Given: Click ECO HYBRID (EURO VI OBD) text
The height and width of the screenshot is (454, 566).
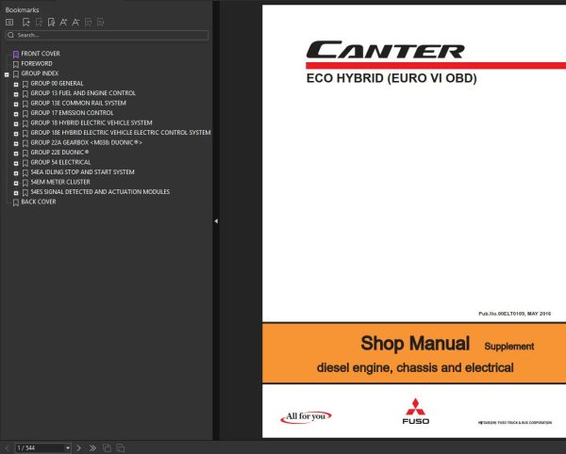Looking at the screenshot, I should pyautogui.click(x=391, y=78).
